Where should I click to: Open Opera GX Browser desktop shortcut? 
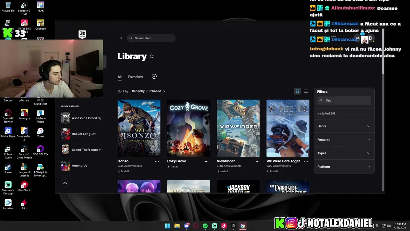coord(8,116)
